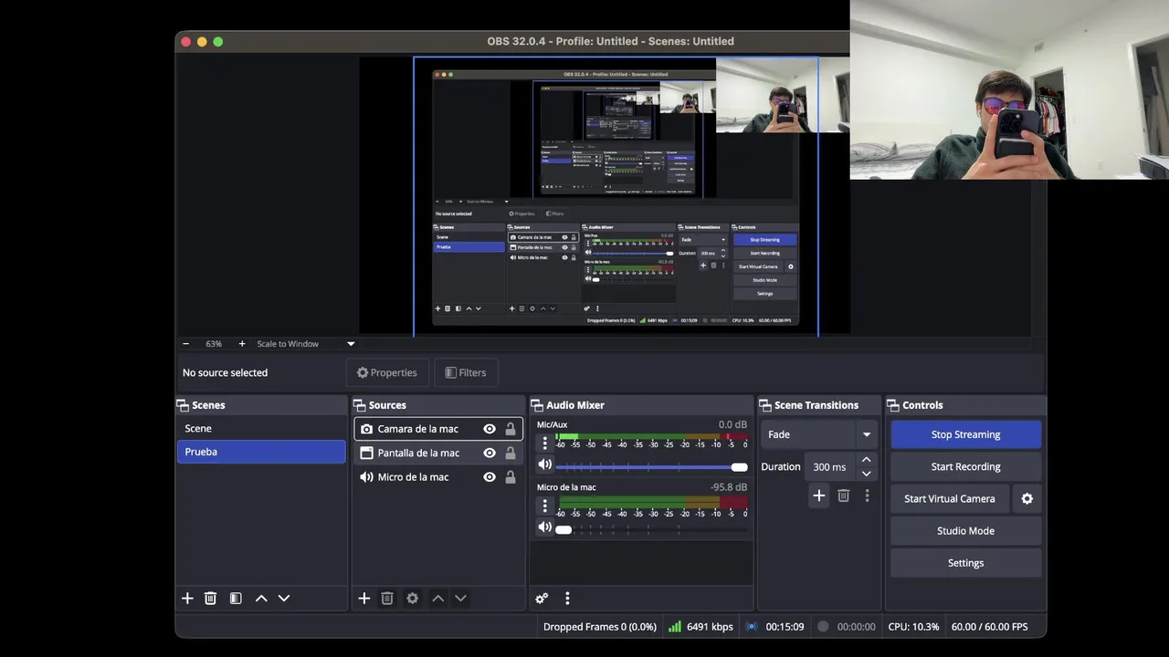
Task: Add a new source with plus icon
Action: click(x=363, y=599)
